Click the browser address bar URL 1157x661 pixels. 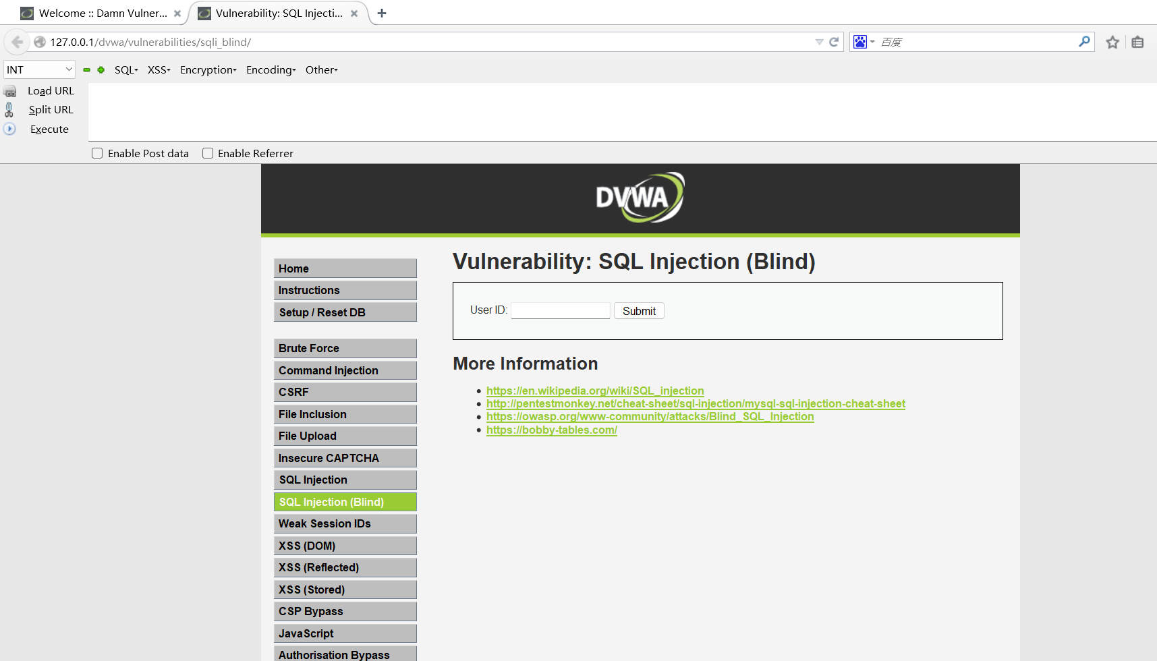tap(425, 42)
